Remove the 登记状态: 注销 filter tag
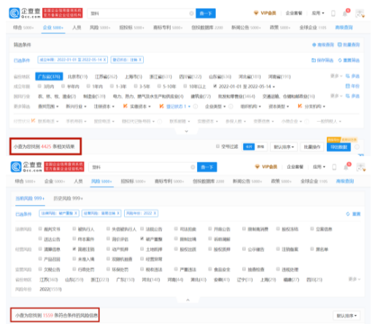 coord(140,60)
